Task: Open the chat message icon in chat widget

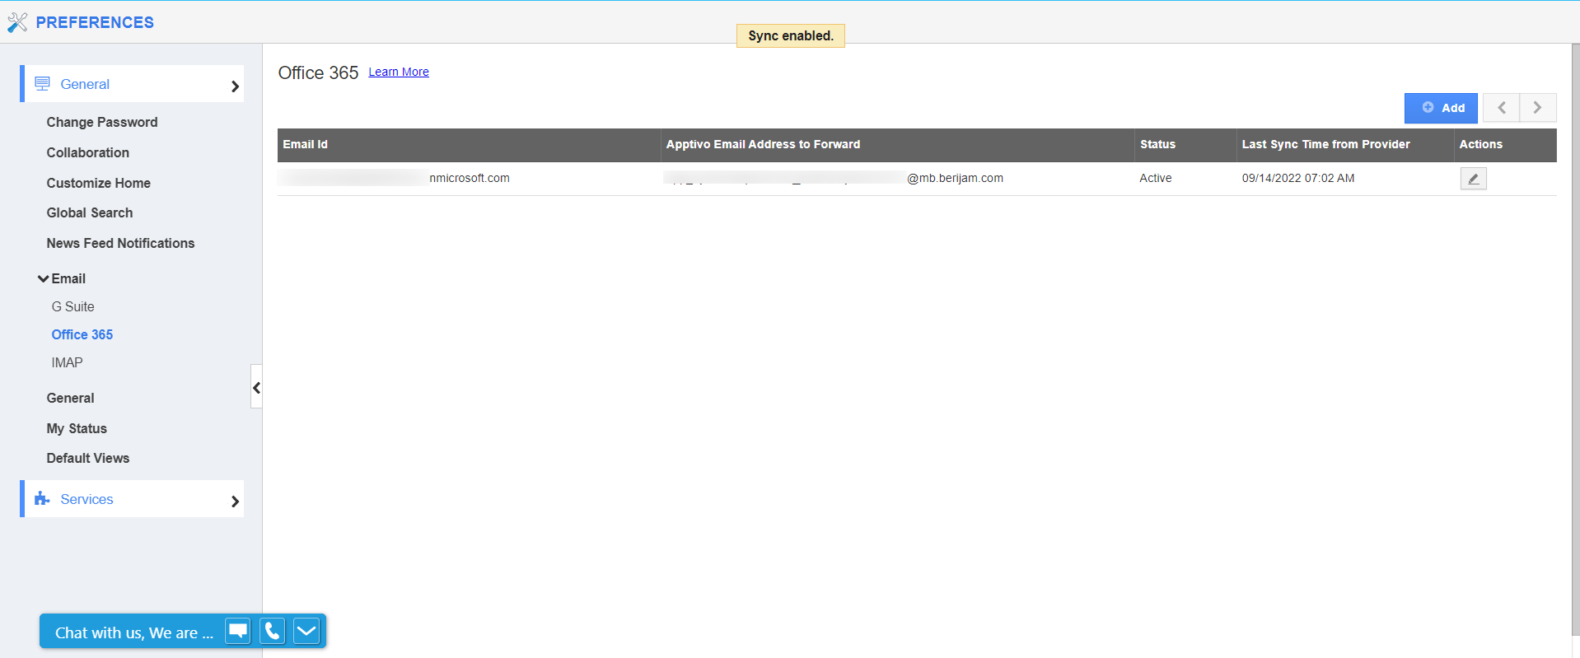Action: pos(238,631)
